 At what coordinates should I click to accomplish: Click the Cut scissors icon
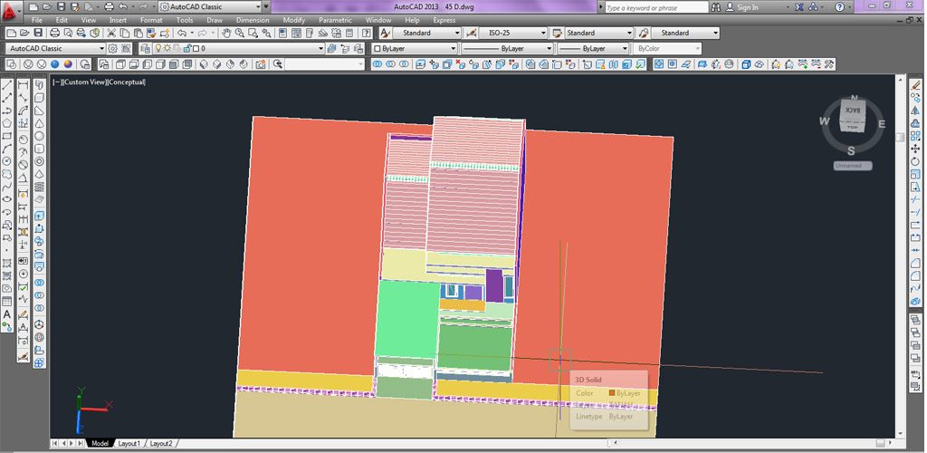(111, 34)
